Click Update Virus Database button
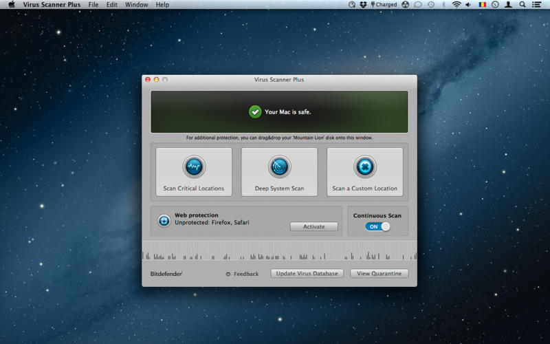This screenshot has width=550, height=344. (307, 273)
